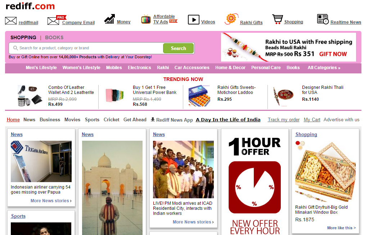Click the download icon beside Rediff News App
The width and height of the screenshot is (369, 235).
[153, 119]
